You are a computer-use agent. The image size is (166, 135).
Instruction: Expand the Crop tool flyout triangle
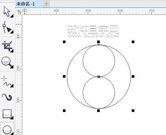click(x=12, y=51)
